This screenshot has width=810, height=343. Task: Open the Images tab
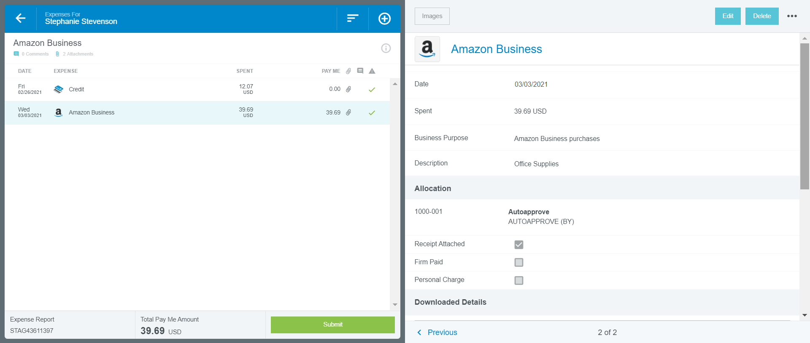pos(432,16)
